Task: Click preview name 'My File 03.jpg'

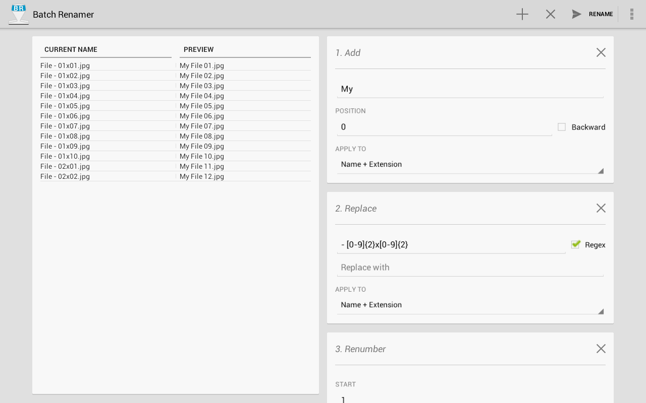Action: coord(202,86)
